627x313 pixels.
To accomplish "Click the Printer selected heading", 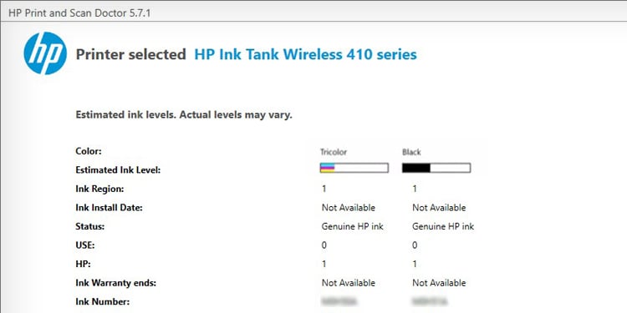I will point(130,54).
